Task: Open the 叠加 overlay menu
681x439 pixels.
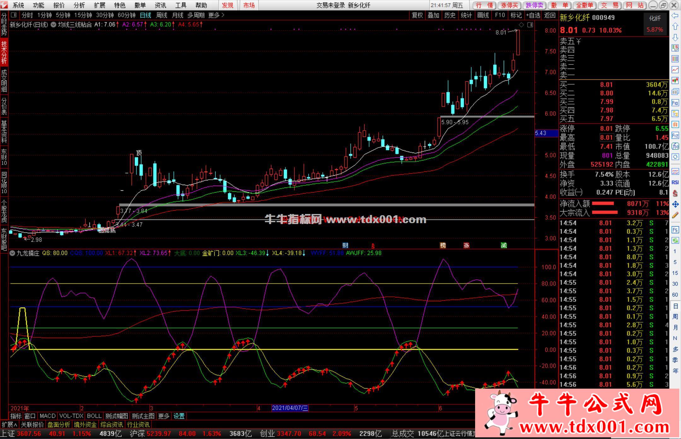Action: [434, 15]
